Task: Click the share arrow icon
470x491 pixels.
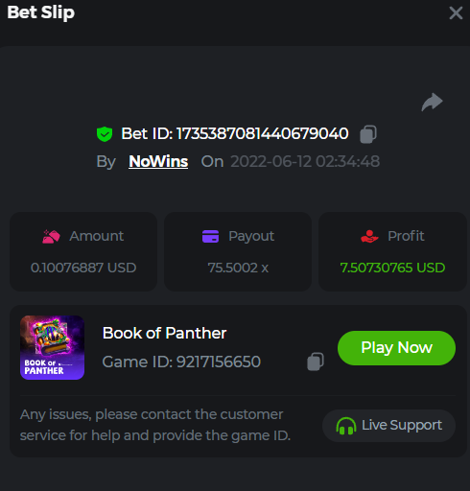Action: tap(432, 102)
